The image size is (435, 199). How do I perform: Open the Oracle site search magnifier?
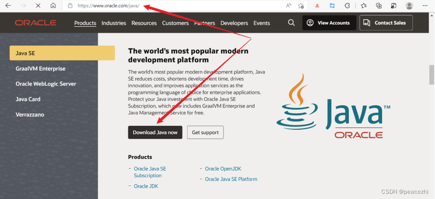pos(291,23)
